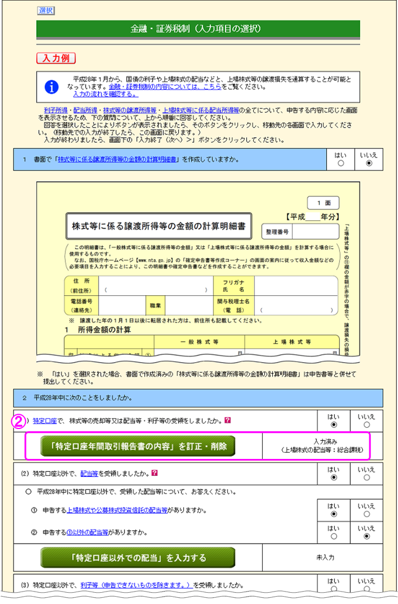
Task: Open the 利子所得 link
Action: (x=56, y=111)
